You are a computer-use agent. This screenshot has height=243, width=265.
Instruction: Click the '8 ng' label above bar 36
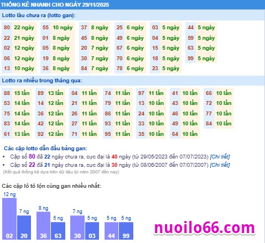[x=44, y=208]
